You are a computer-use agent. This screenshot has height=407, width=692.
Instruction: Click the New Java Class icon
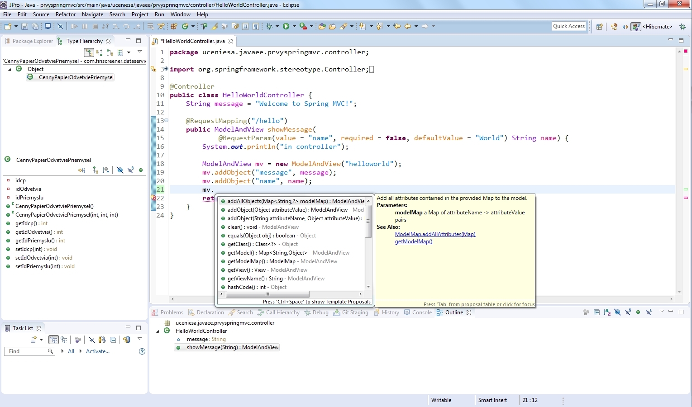coord(185,26)
